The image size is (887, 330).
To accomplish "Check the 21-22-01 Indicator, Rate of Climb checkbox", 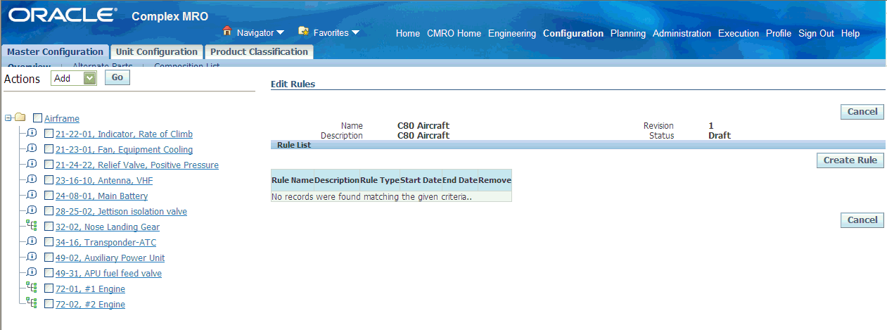I will [x=49, y=134].
